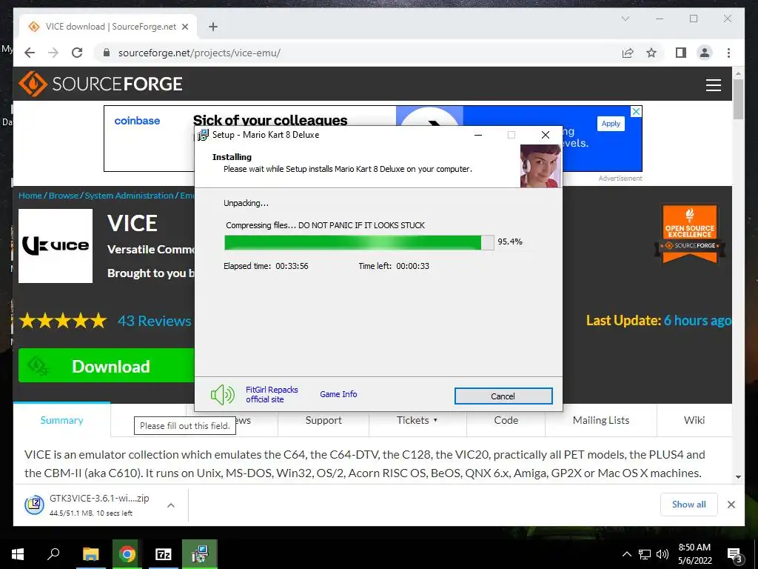Screen dimensions: 758x569
Task: Click the installation progress bar
Action: 359,242
